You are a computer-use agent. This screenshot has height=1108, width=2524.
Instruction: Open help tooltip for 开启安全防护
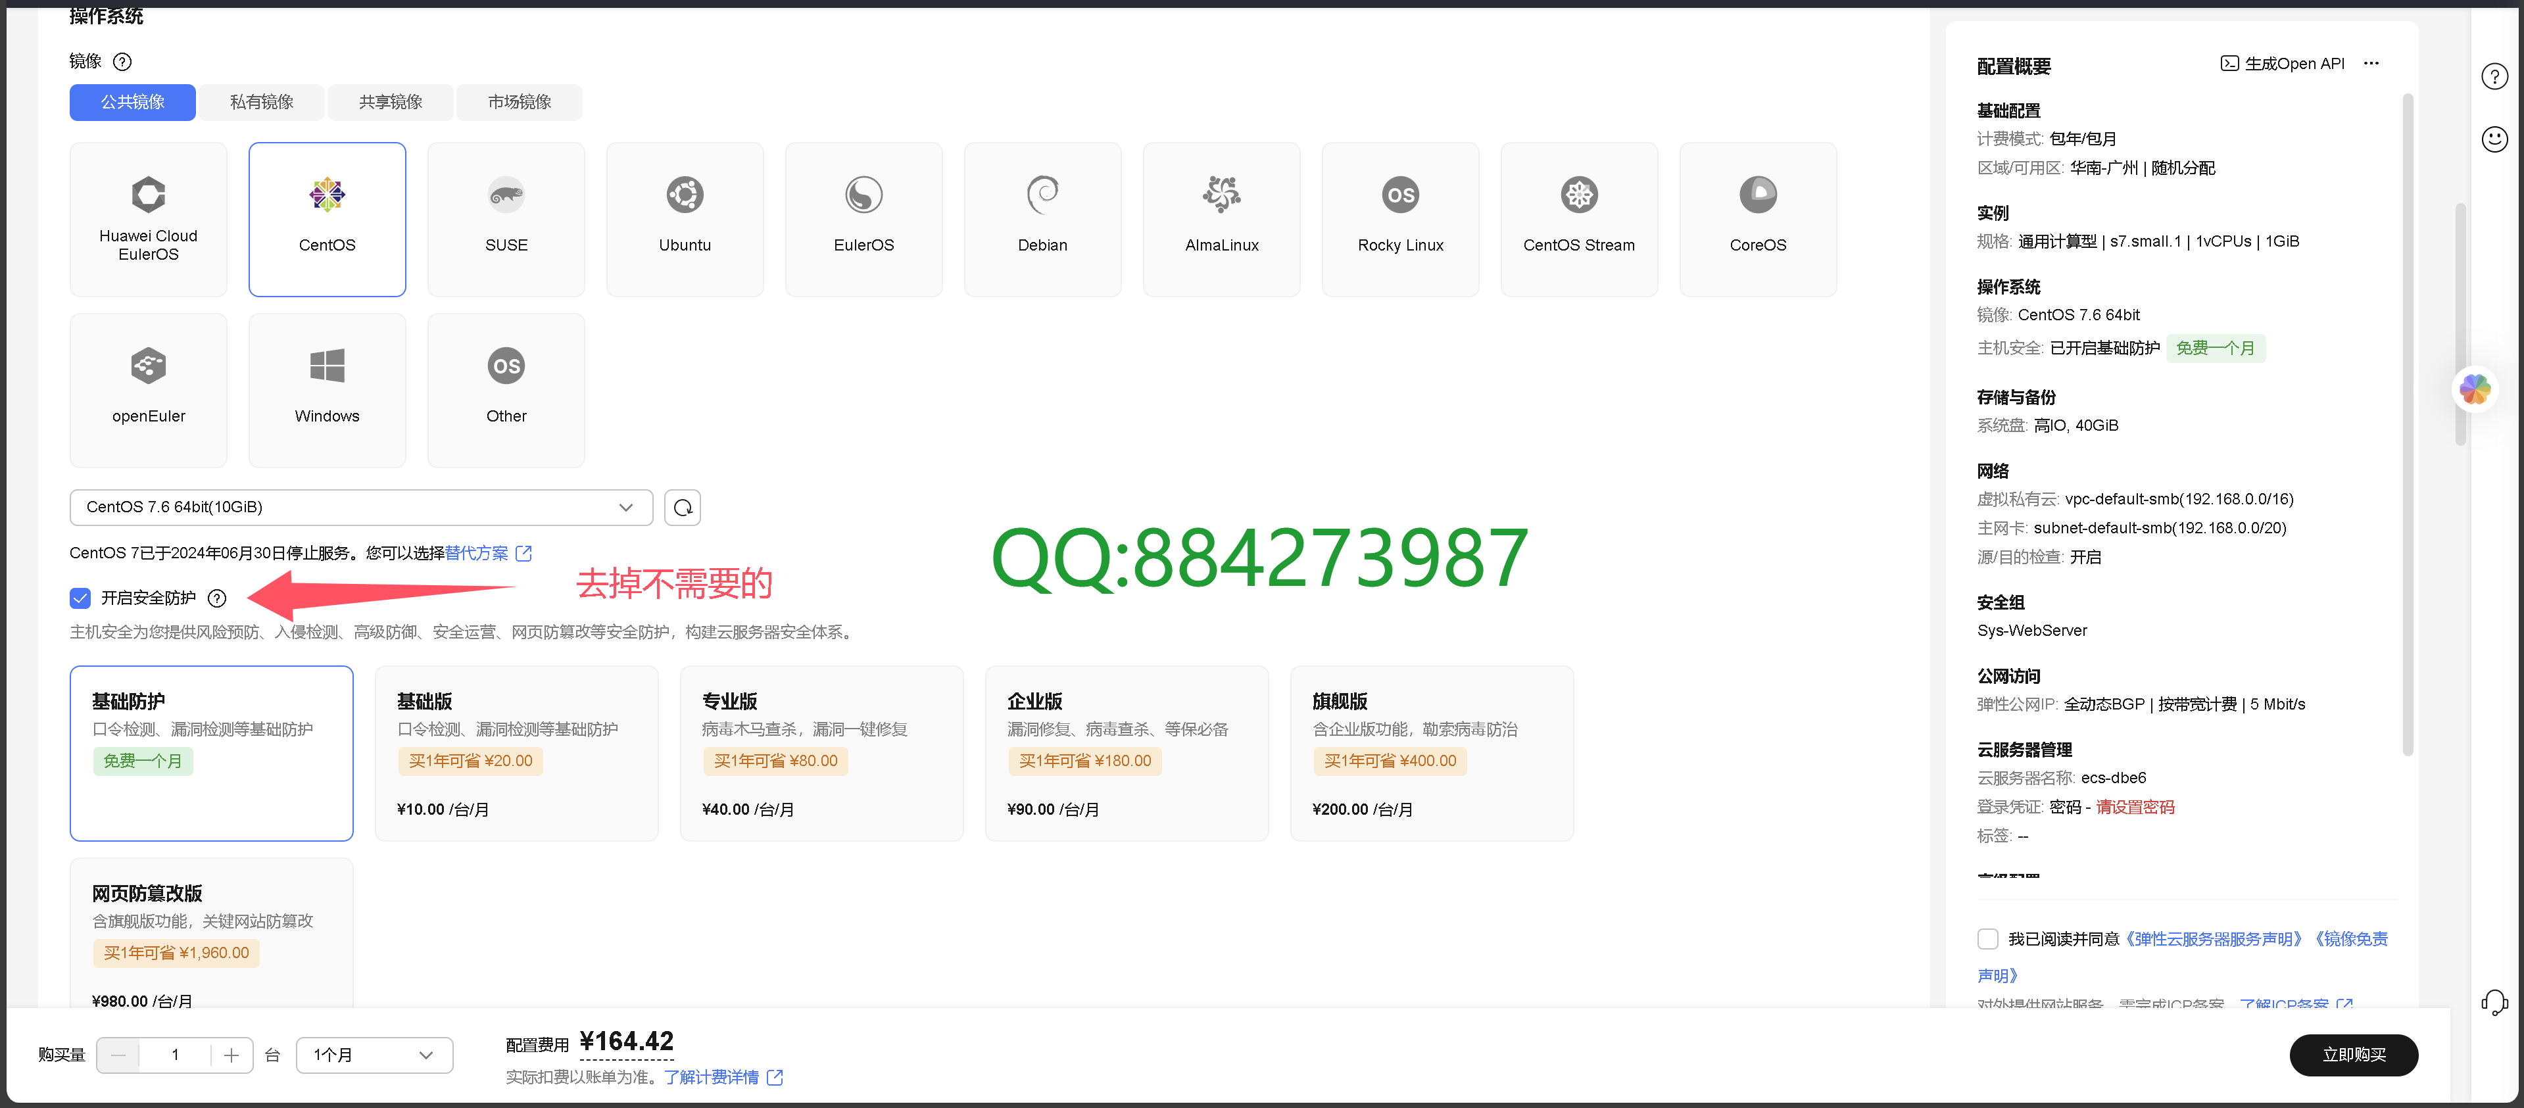click(x=218, y=598)
